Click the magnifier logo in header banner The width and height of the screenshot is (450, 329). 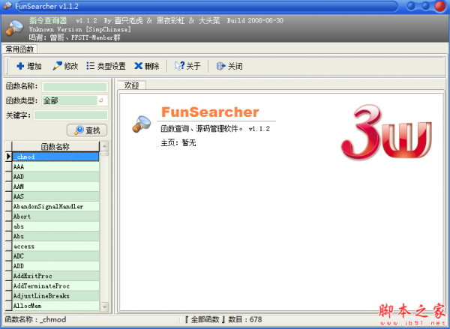pos(14,28)
